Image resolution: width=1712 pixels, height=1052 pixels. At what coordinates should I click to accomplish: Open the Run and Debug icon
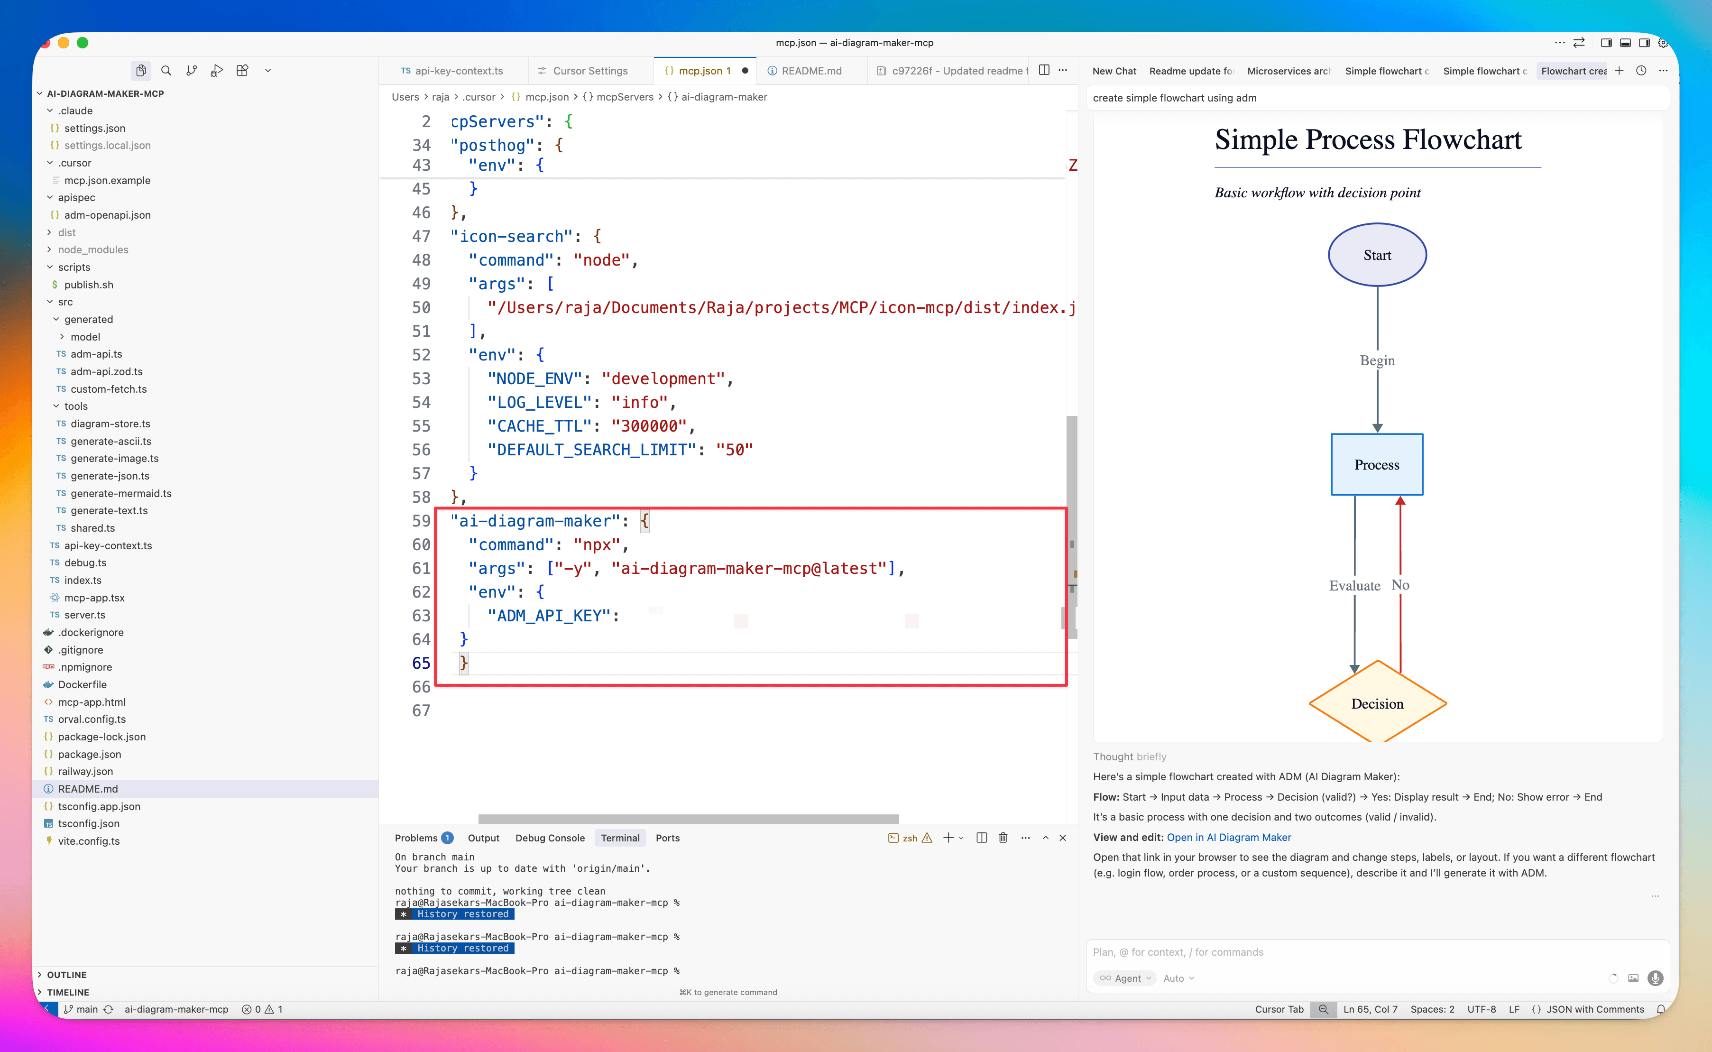coord(217,70)
